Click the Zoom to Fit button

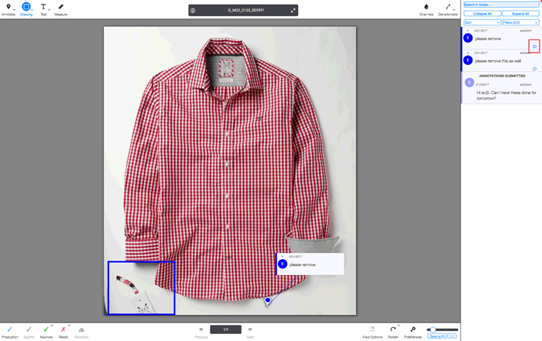tap(437, 336)
